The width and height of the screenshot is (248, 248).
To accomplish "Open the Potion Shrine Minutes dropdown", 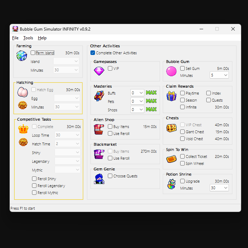I will pos(219,188).
